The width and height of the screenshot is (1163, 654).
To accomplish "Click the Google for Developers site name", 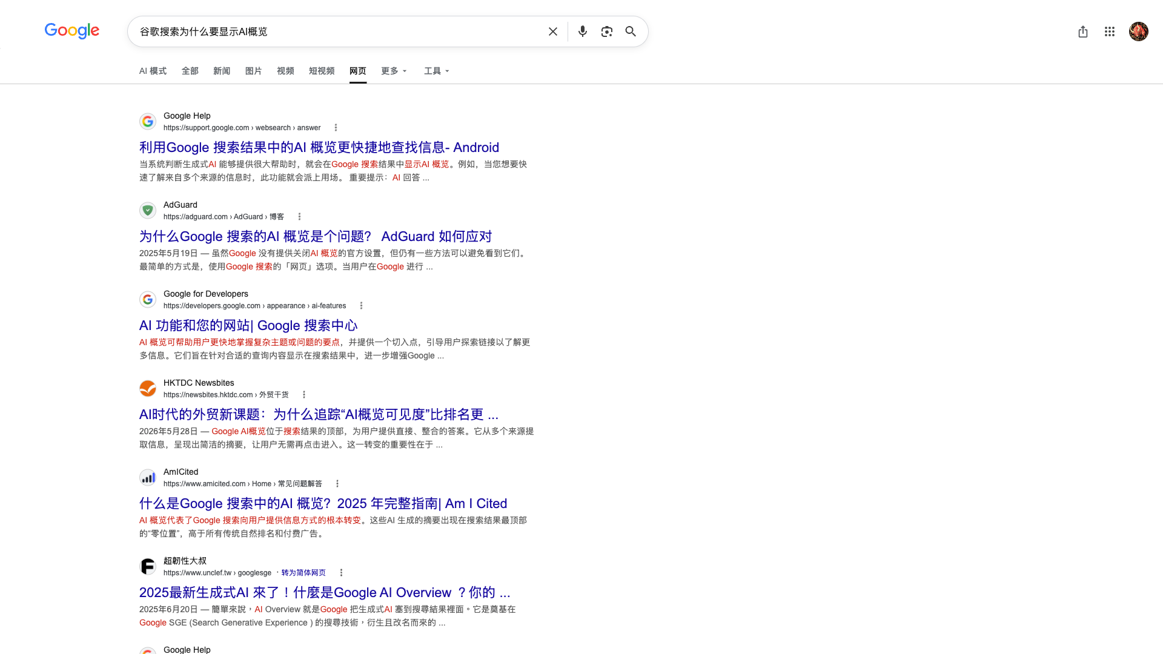I will [206, 294].
